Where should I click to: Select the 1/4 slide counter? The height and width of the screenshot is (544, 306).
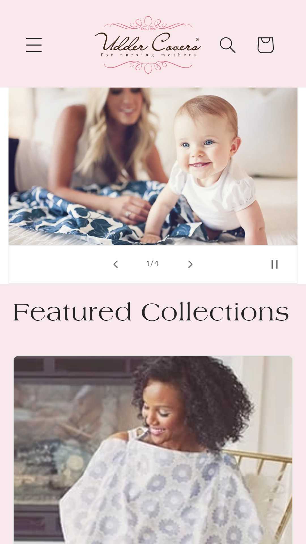tap(152, 264)
